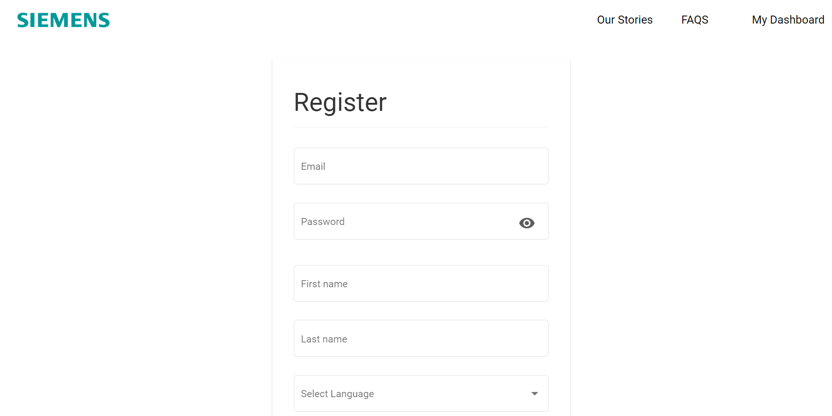Screen dimensions: 832x416
Task: Show password using the eye icon
Action: pyautogui.click(x=526, y=223)
